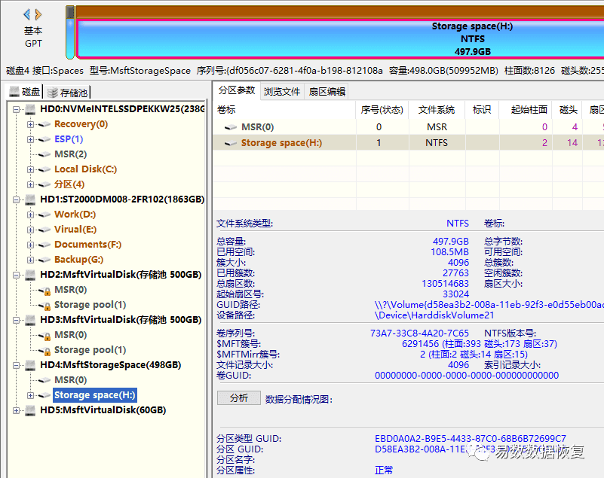Collapse the HD1 ST2000DM008 disk node
Viewport: 604px width, 478px height.
(x=16, y=199)
